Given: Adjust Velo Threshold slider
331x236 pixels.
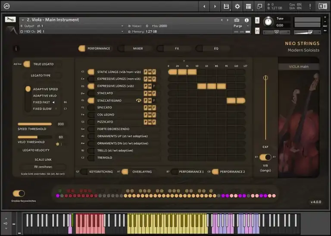Looking at the screenshot, I should click(35, 137).
